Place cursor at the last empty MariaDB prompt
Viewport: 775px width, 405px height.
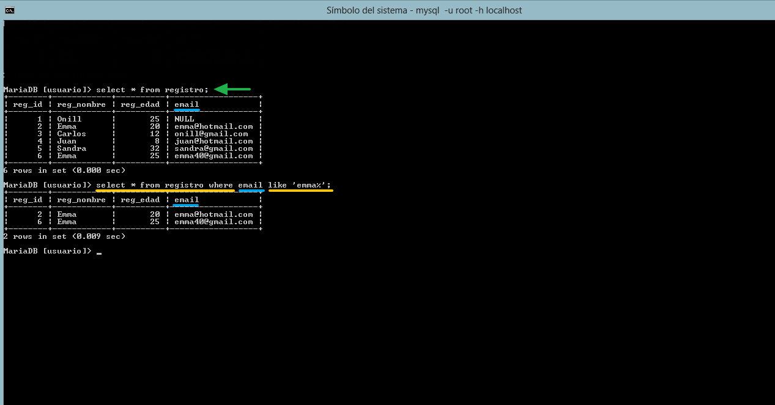click(x=98, y=251)
